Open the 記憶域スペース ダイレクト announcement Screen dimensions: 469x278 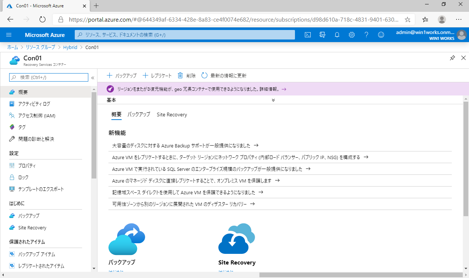[188, 192]
